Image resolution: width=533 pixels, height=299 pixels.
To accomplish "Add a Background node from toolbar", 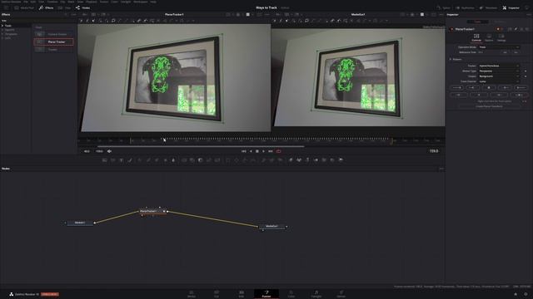I will click(105, 160).
